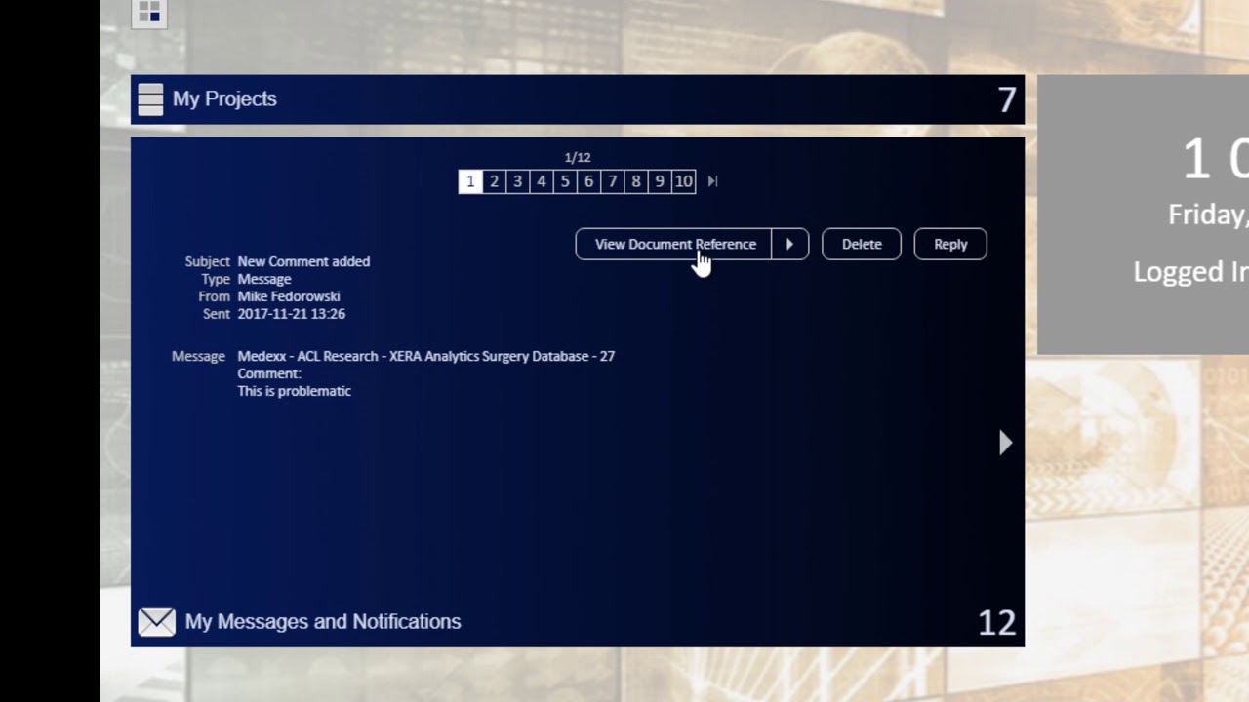The width and height of the screenshot is (1249, 702).
Task: Click sent date 2017-11-21 13:26
Action: [x=292, y=314]
